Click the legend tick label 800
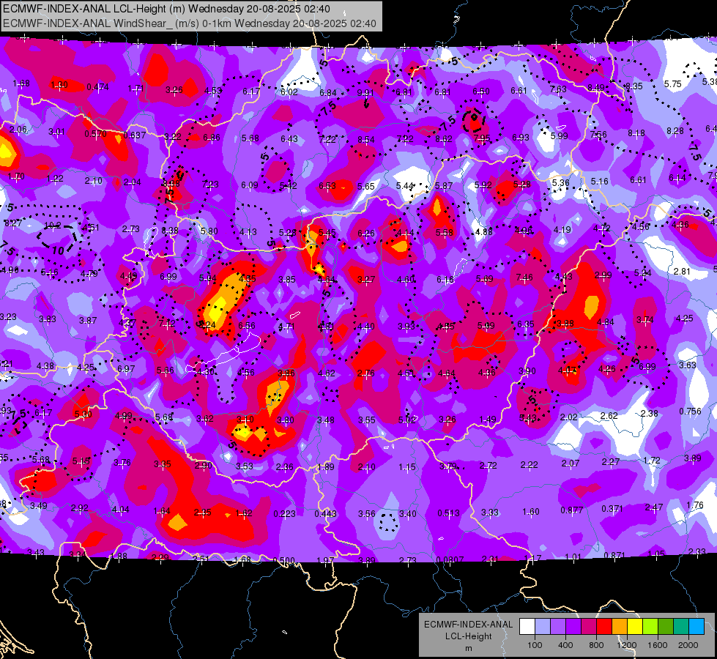 [596, 645]
